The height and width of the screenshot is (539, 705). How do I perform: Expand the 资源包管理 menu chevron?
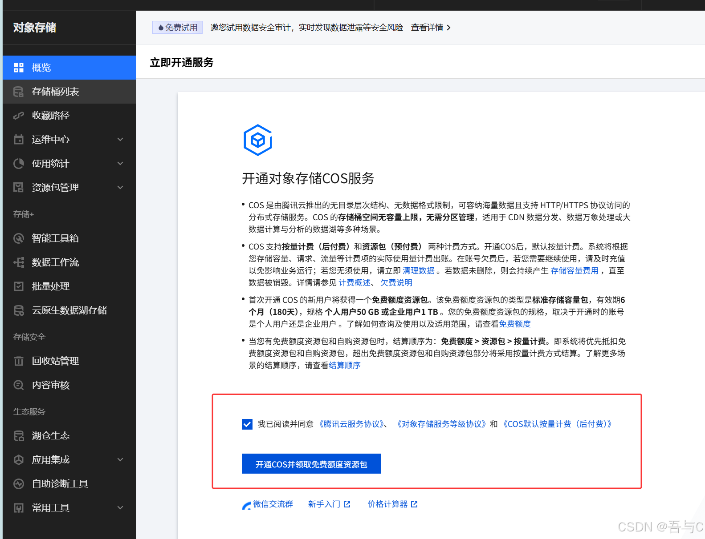120,188
